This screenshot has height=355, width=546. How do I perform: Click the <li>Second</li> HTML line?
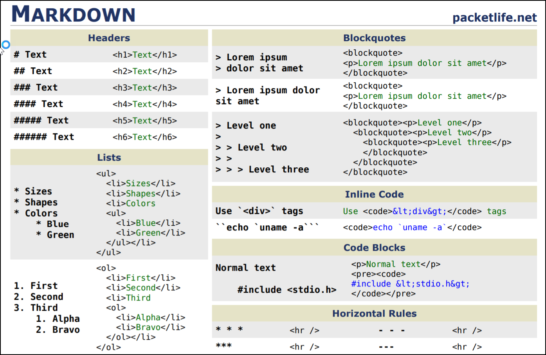[x=143, y=288]
